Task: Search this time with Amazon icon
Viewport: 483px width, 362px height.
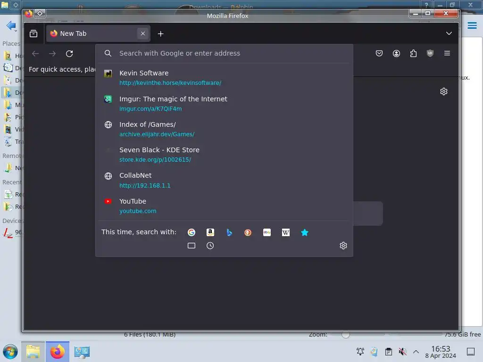Action: [210, 232]
